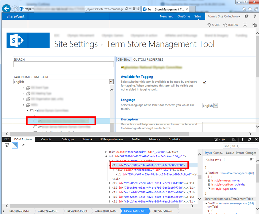259x214 pixels.
Task: Open termstoremanager.css (40) source link
Action: point(237,173)
